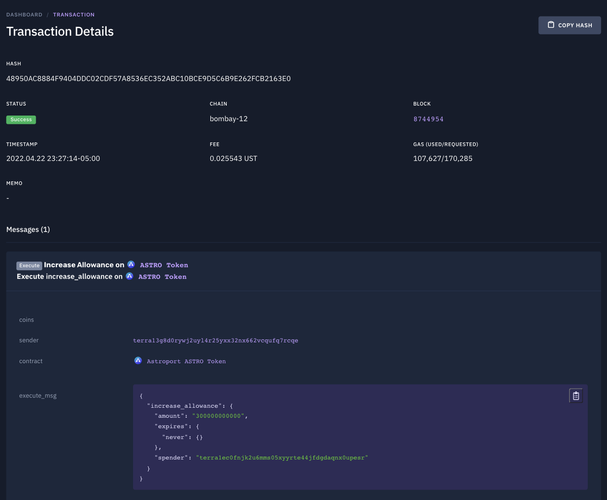Click the clipboard icon inside Copy Hash
The width and height of the screenshot is (607, 500).
pos(551,25)
